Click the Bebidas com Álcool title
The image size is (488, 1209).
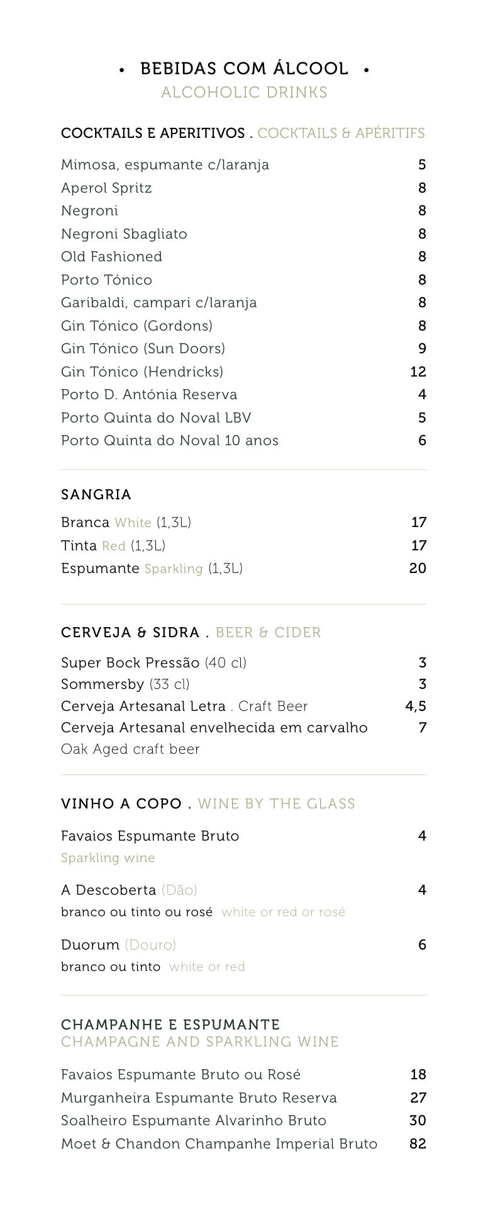(244, 69)
